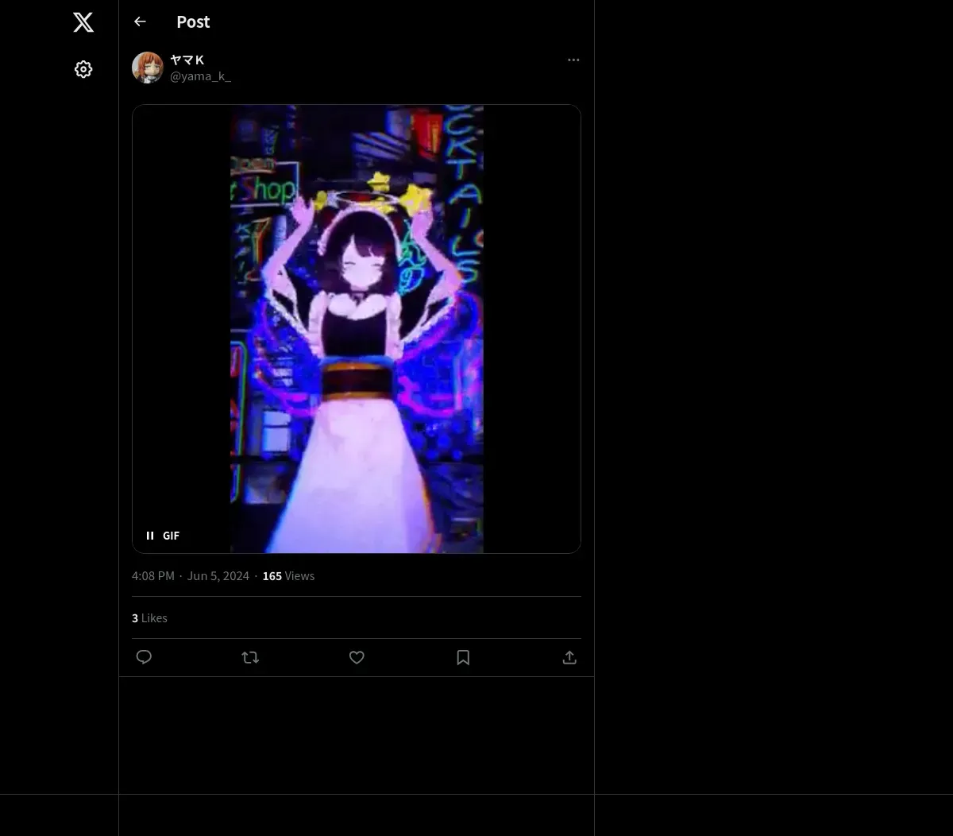Open the settings gear in sidebar
953x836 pixels.
pos(83,69)
